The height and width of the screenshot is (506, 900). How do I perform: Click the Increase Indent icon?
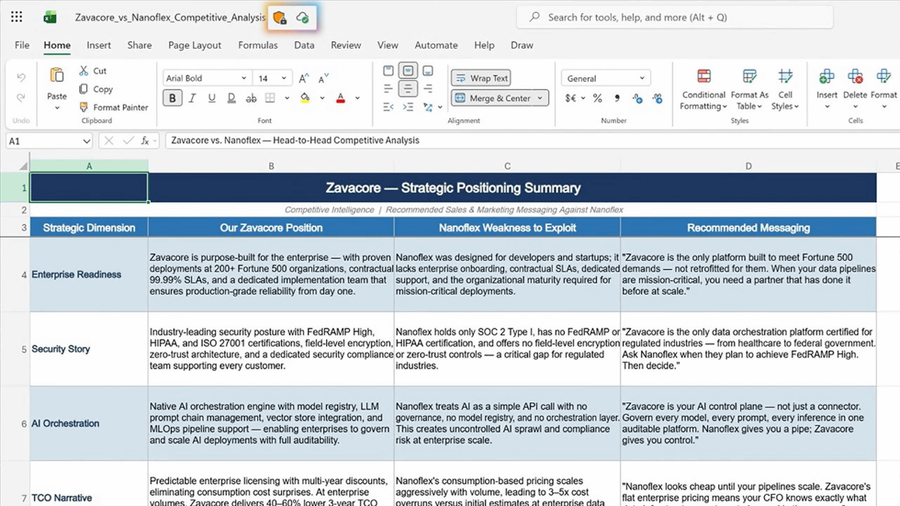(x=407, y=107)
